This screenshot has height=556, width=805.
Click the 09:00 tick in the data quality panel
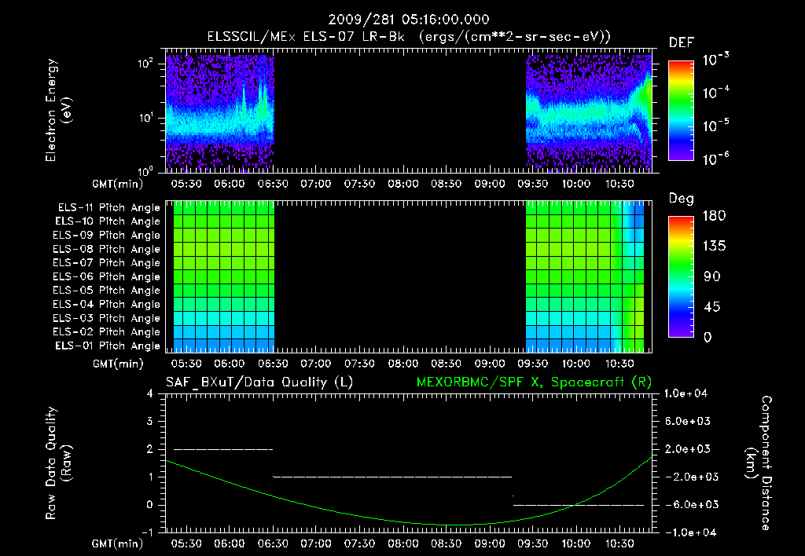tap(489, 543)
